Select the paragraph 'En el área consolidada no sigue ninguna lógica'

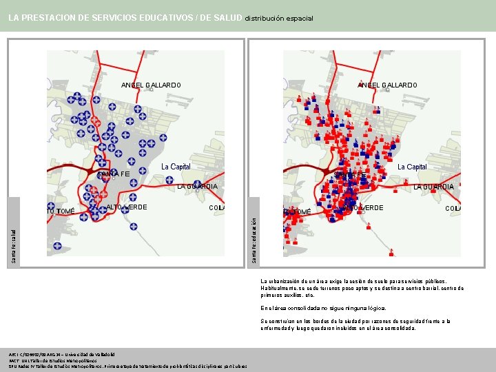(x=323, y=308)
